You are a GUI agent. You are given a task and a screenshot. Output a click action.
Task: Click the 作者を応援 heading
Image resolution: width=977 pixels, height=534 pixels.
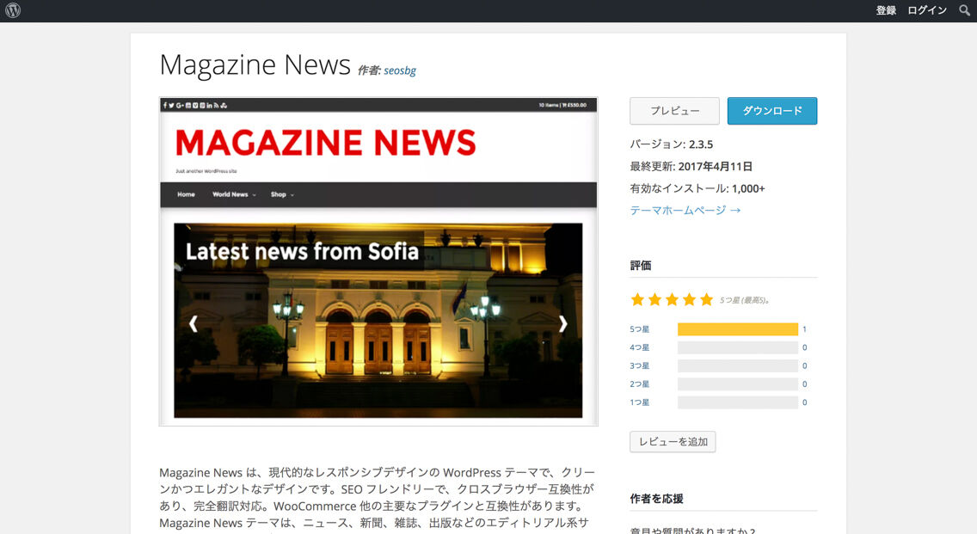click(x=657, y=499)
